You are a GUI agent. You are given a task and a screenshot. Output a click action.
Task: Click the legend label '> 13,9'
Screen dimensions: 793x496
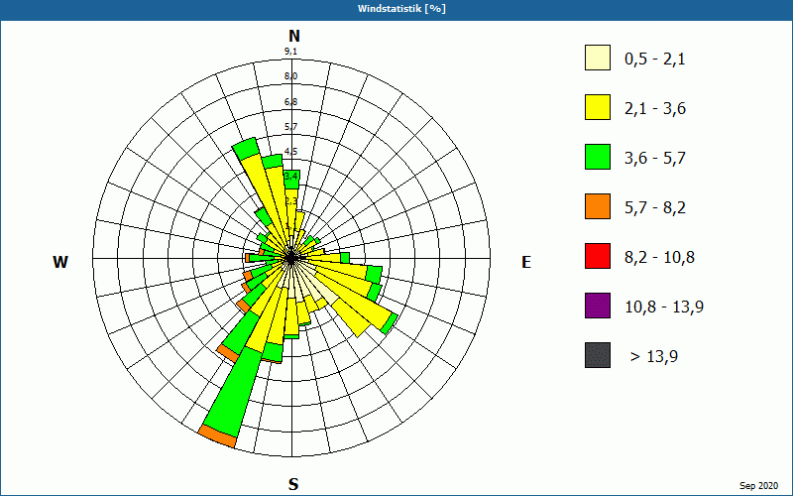654,357
